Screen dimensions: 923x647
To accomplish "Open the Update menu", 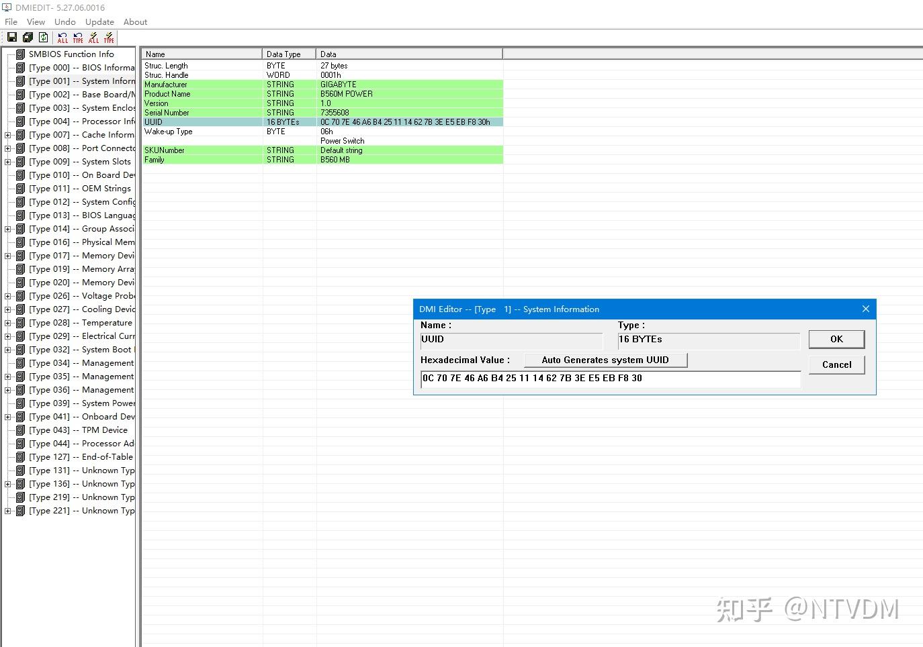I will click(99, 21).
